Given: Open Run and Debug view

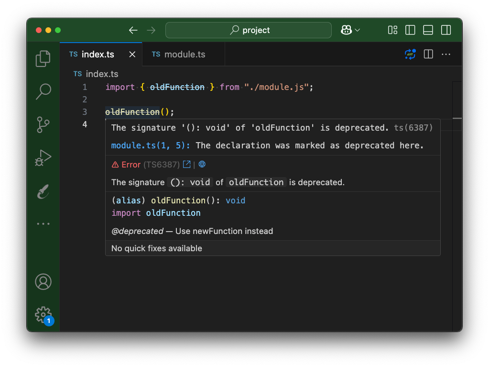Looking at the screenshot, I should (x=43, y=158).
